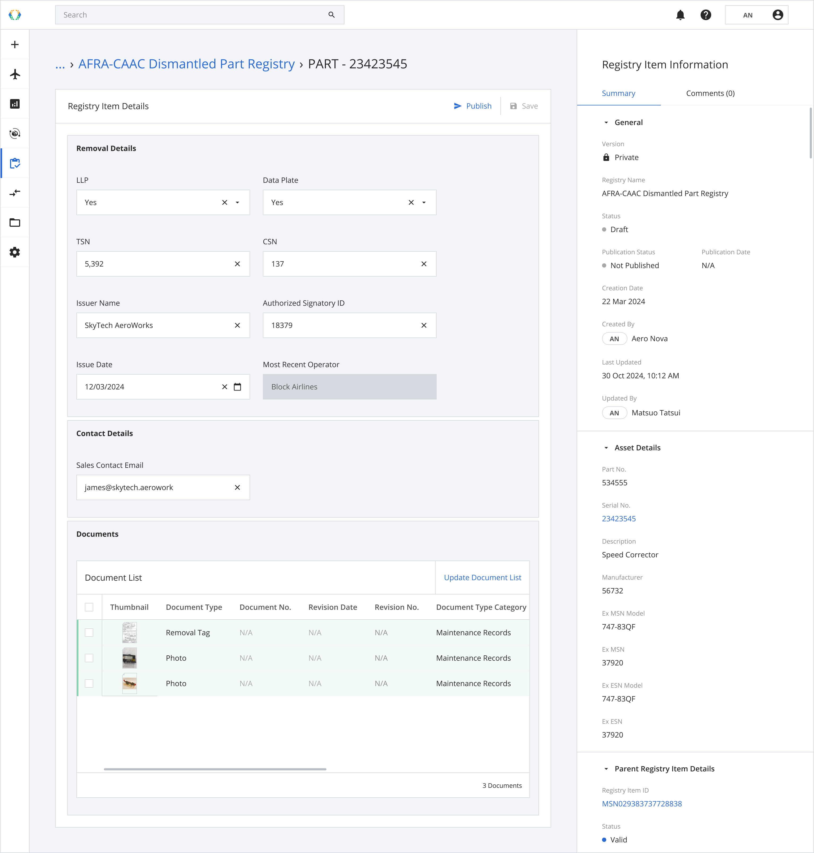Expand the Data Plate dropdown
Viewport: 814px width, 853px height.
click(x=424, y=203)
